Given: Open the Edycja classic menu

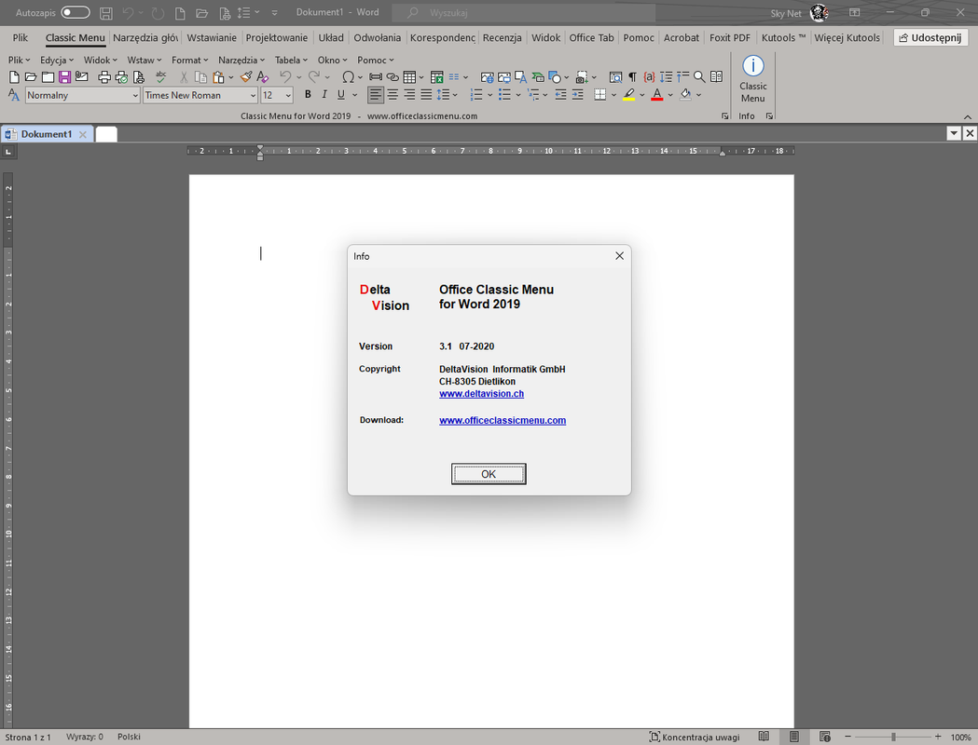Looking at the screenshot, I should (x=56, y=60).
